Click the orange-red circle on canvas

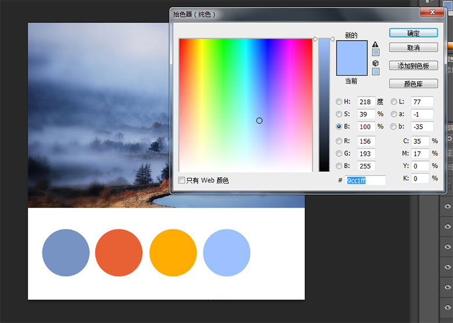(118, 253)
